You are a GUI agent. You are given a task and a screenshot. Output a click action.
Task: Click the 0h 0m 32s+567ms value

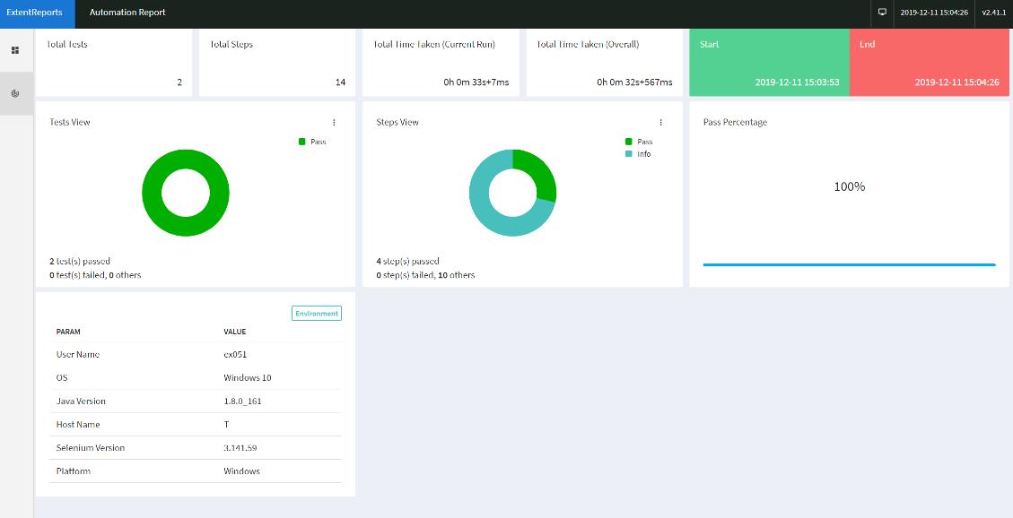[634, 82]
